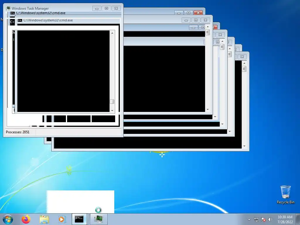The height and width of the screenshot is (225, 300).
Task: Click scroll-down arrow inside Task Manager console
Action: 112,110
